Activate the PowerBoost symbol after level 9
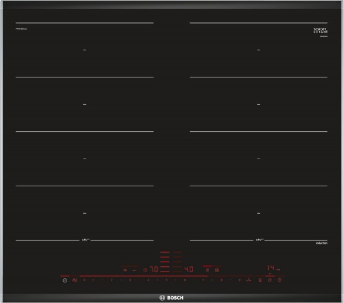The width and height of the screenshot is (344, 303). pos(249,280)
